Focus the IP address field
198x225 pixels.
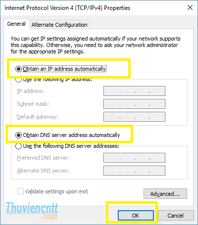click(134, 91)
